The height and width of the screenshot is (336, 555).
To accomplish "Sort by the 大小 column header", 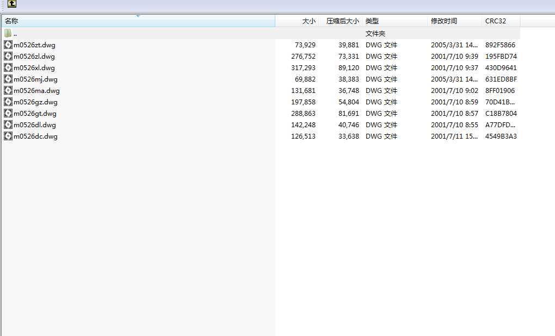I will (297, 21).
